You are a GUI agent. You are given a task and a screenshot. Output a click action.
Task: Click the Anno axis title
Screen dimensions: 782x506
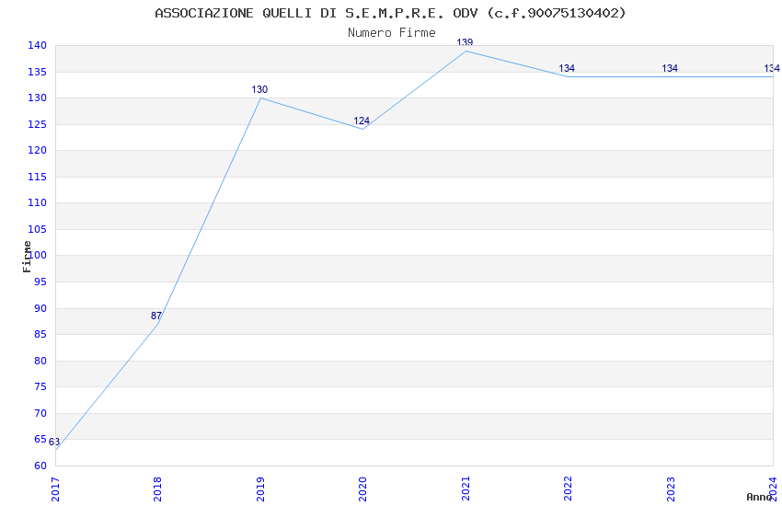(x=759, y=497)
